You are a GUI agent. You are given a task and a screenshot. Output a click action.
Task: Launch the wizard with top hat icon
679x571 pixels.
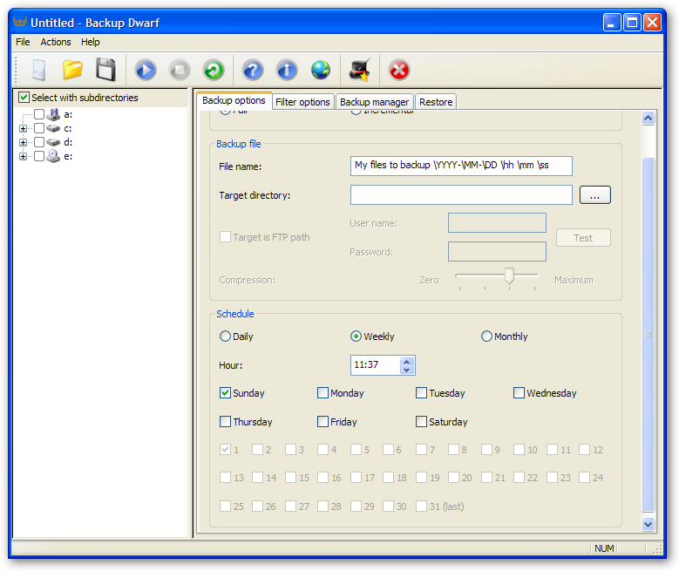pyautogui.click(x=360, y=70)
